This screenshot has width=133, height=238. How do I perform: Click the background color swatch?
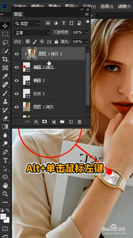pos(7,220)
